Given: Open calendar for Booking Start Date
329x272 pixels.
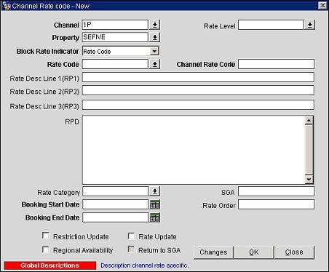Looking at the screenshot, I should click(x=155, y=204).
